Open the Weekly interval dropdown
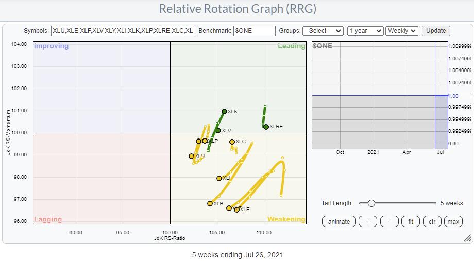This screenshot has height=261, width=474. (x=402, y=31)
